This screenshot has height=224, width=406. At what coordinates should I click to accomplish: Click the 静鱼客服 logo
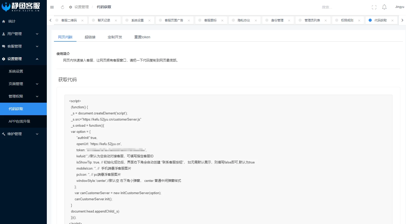point(21,7)
